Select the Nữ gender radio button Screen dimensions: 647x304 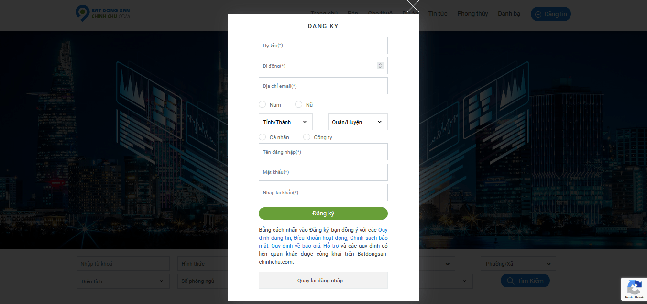tap(298, 104)
